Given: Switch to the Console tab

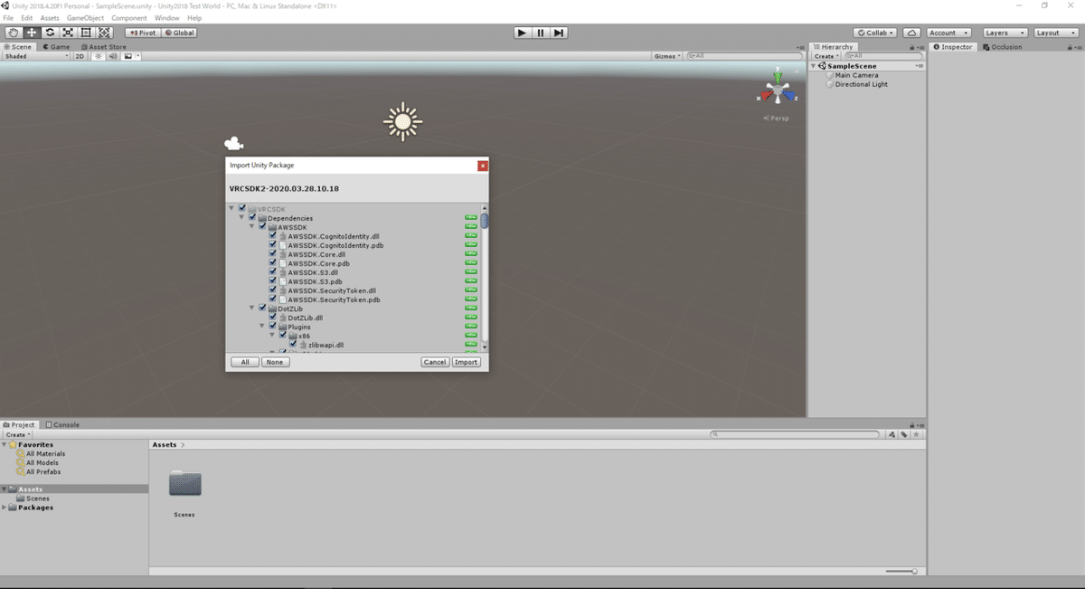Looking at the screenshot, I should 62,424.
